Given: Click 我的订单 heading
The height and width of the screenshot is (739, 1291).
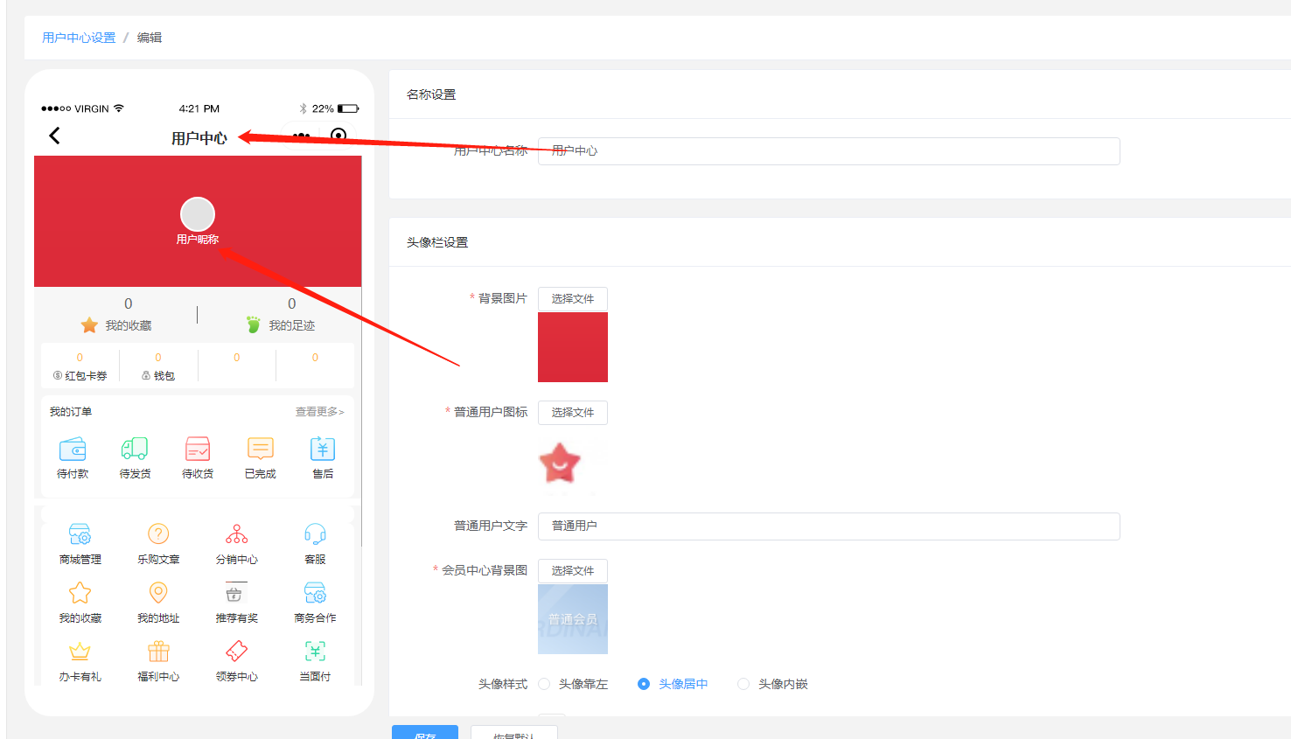Looking at the screenshot, I should [71, 412].
